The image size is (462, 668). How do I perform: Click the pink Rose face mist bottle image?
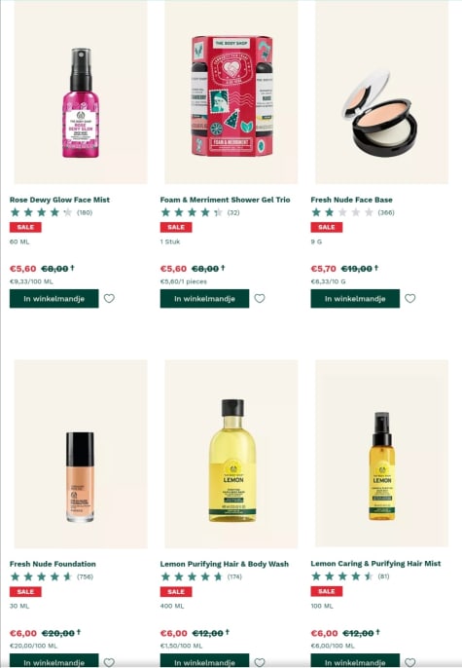81,103
